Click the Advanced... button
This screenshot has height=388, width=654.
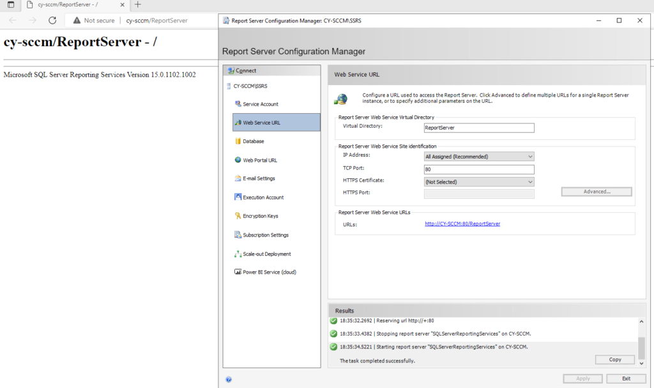click(597, 192)
